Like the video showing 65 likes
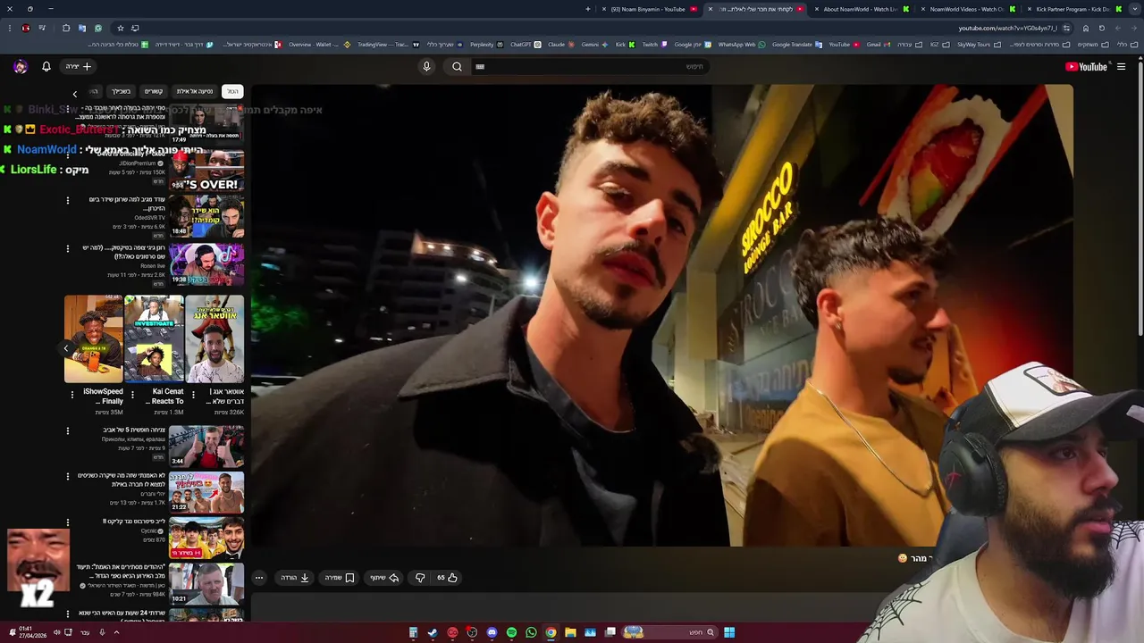The width and height of the screenshot is (1144, 643). pos(447,578)
